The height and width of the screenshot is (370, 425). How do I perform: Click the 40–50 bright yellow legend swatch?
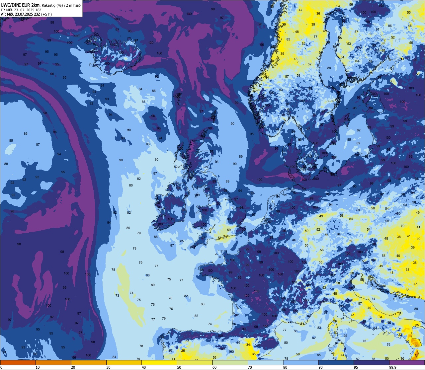[x=159, y=362]
